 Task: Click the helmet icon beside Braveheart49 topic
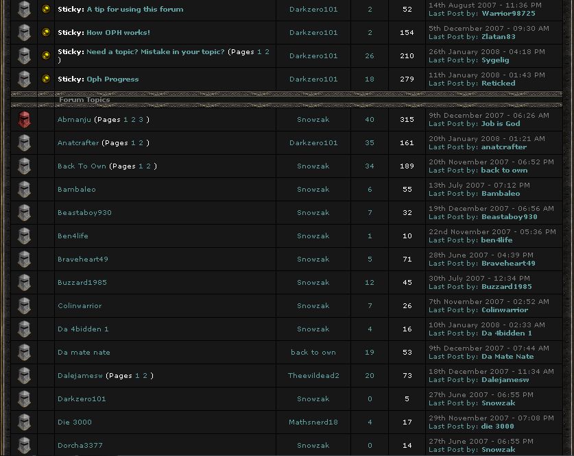tap(24, 259)
